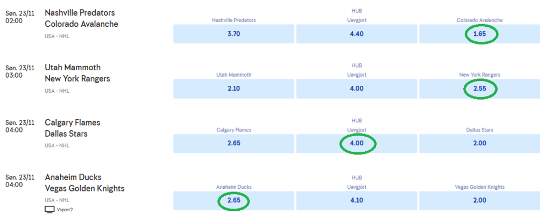Select Anaheim Ducks odds 2.65

(x=234, y=201)
